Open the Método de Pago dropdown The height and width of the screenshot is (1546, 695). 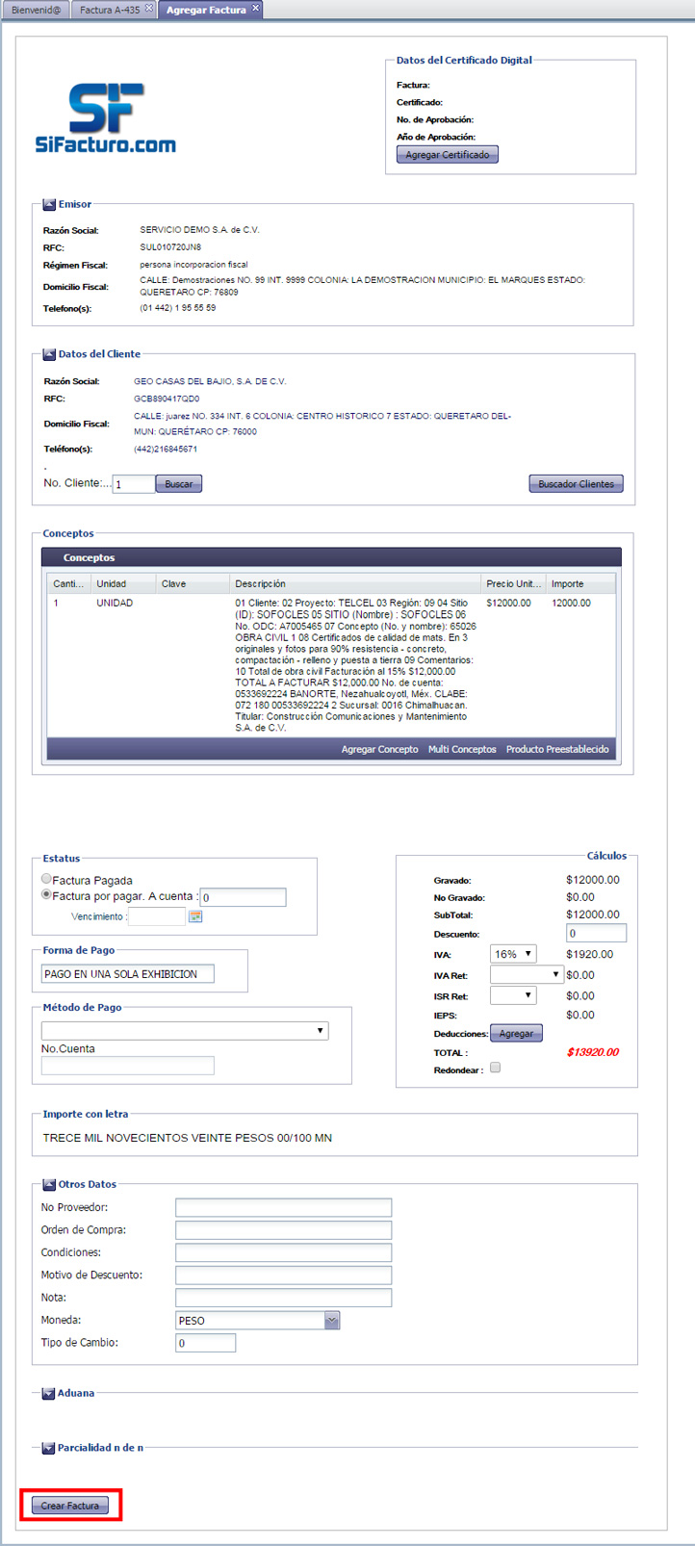pyautogui.click(x=185, y=1031)
